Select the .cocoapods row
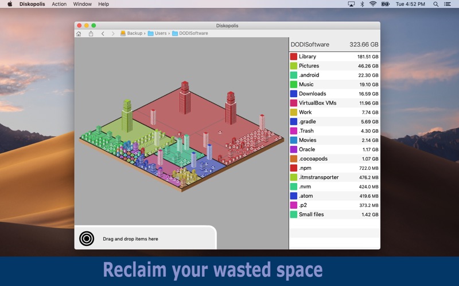Screen dimensions: 459x286 (x=334, y=159)
